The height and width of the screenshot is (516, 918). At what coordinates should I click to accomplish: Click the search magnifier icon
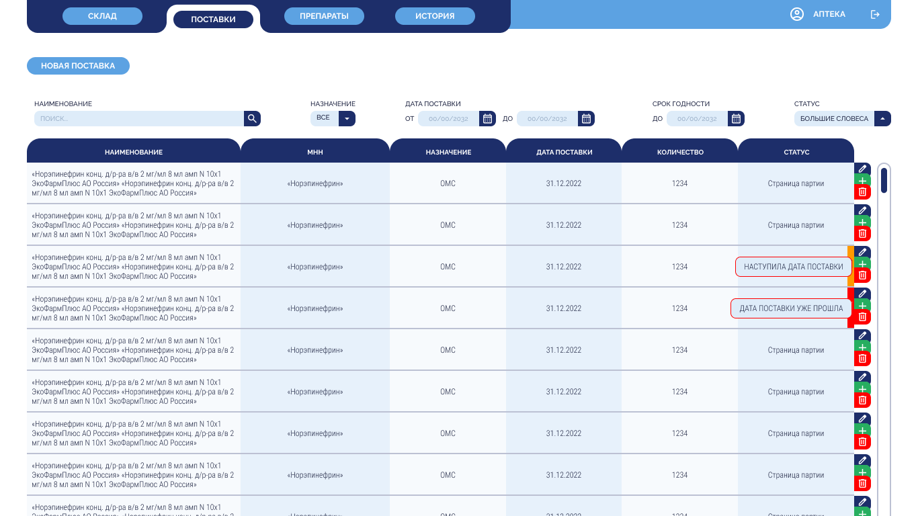pyautogui.click(x=252, y=119)
